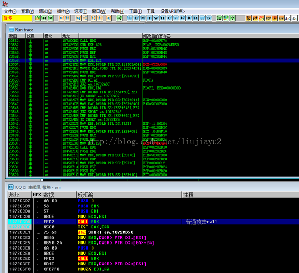The height and width of the screenshot is (273, 299).
Task: Open Run trace with ... button
Action: pos(202,18)
